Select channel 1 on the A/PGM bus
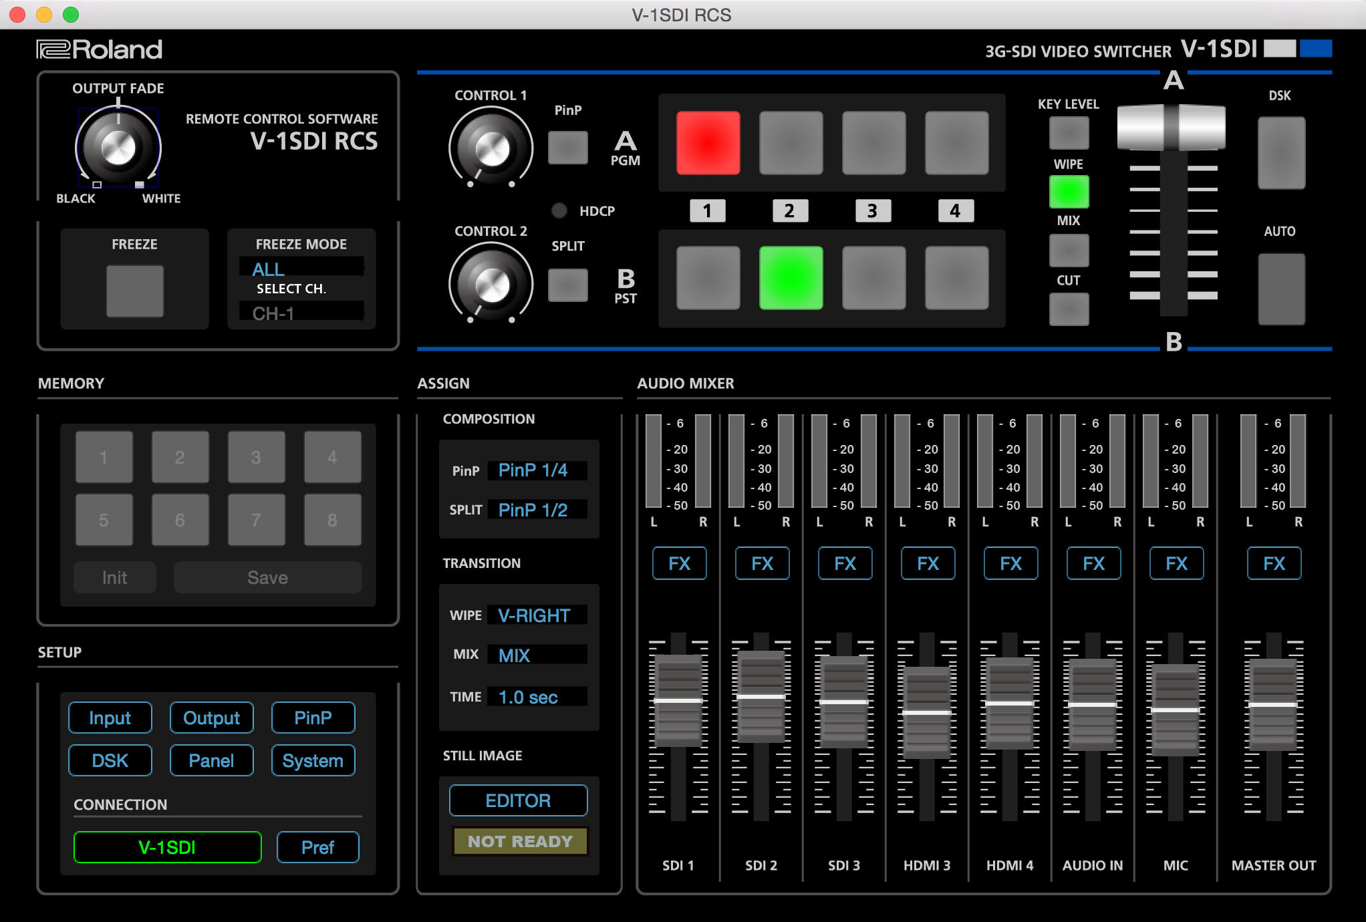This screenshot has height=922, width=1366. [708, 143]
